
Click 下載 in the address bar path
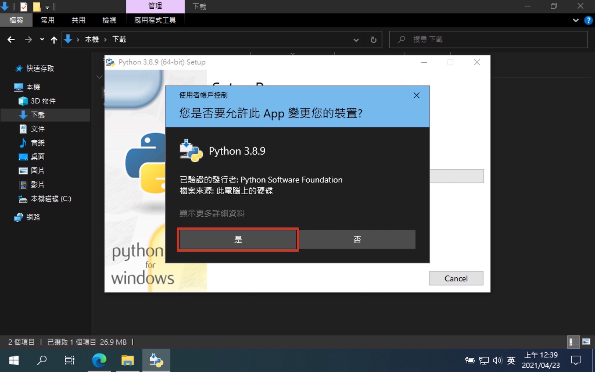119,39
